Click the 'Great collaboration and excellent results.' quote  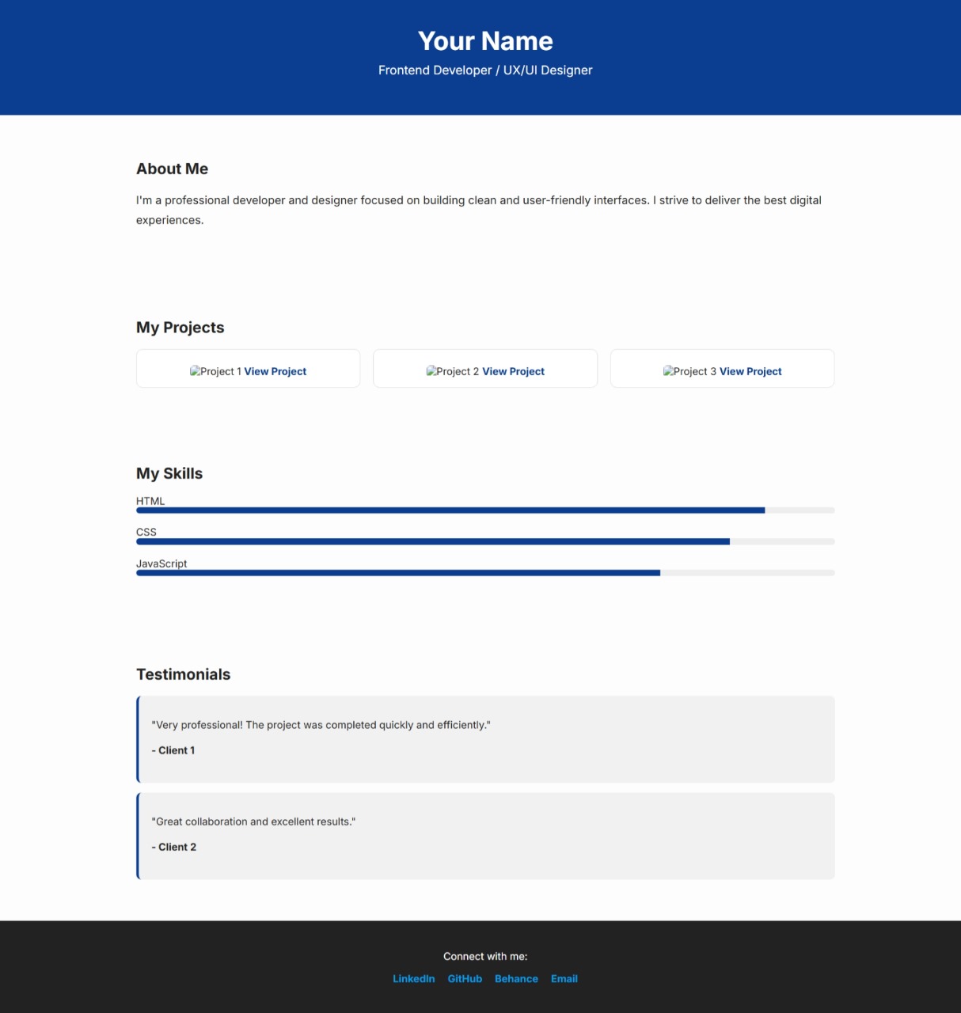click(x=253, y=821)
